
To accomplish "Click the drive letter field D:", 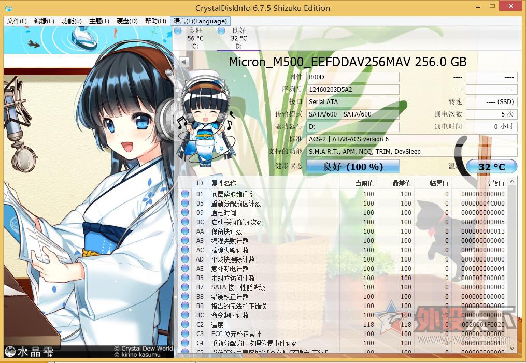I will pyautogui.click(x=353, y=127).
